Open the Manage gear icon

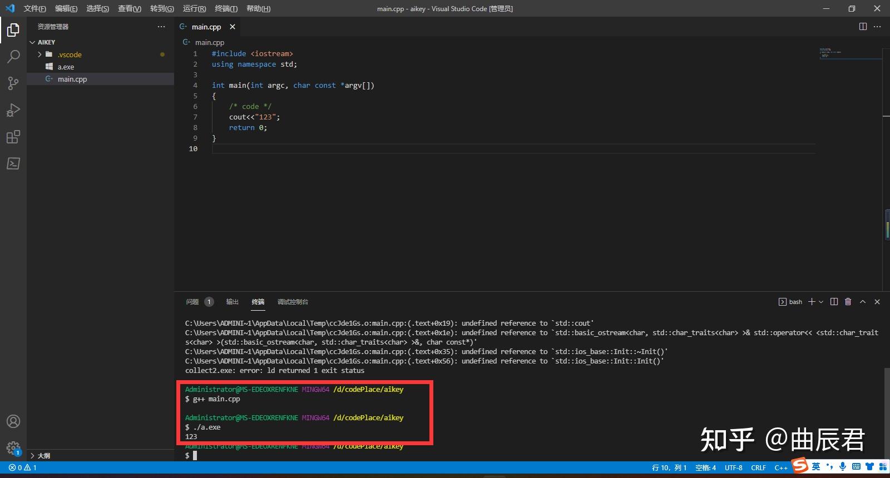[x=13, y=448]
